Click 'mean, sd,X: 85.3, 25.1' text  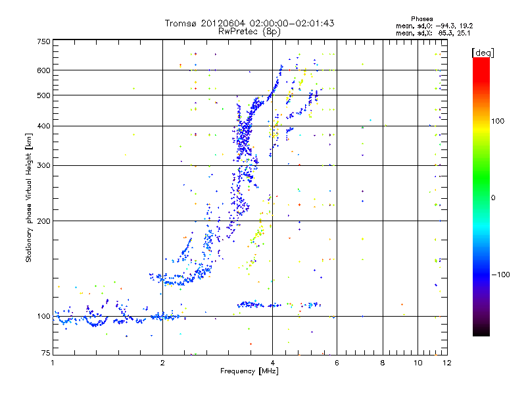[x=433, y=33]
